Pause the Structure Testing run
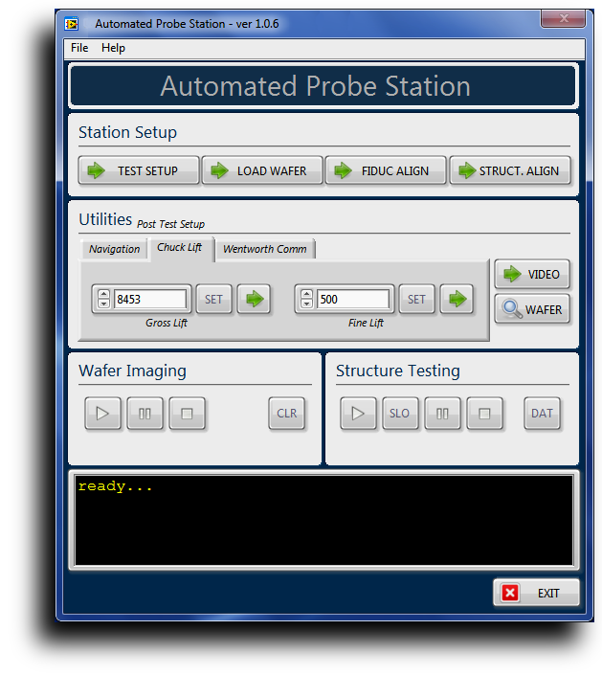 (442, 414)
